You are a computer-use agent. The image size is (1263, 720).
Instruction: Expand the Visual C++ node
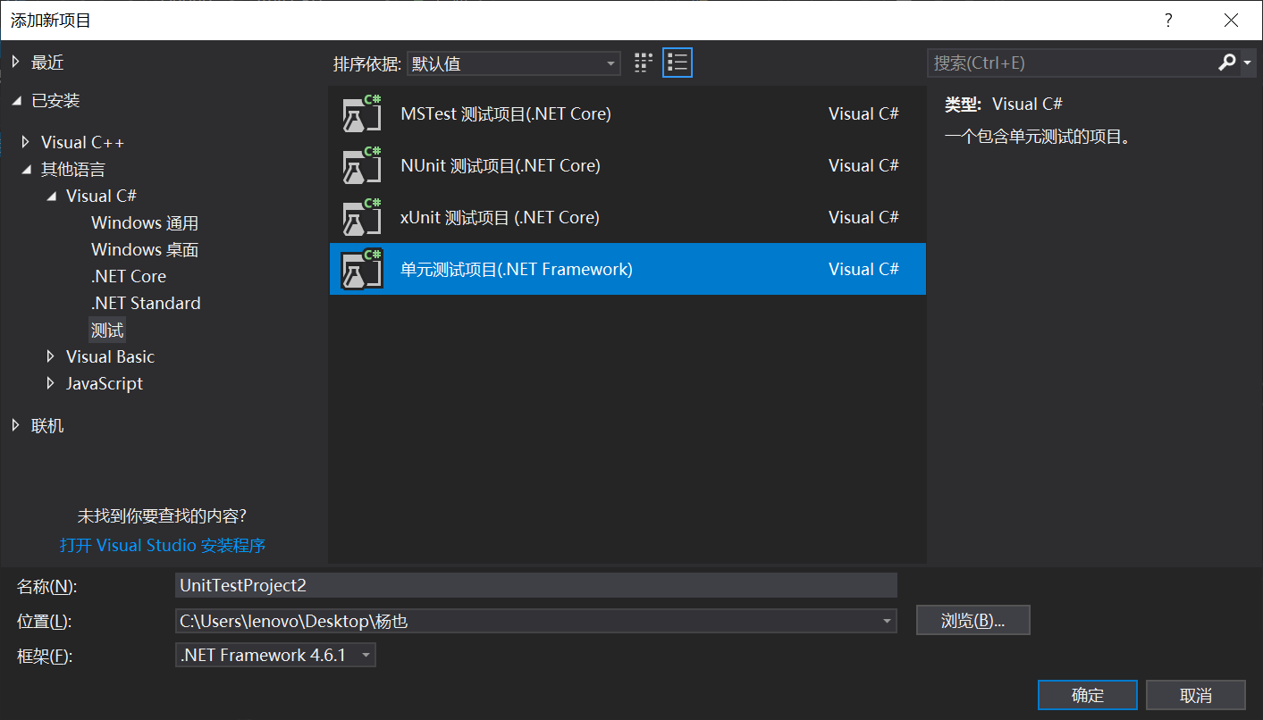[26, 142]
